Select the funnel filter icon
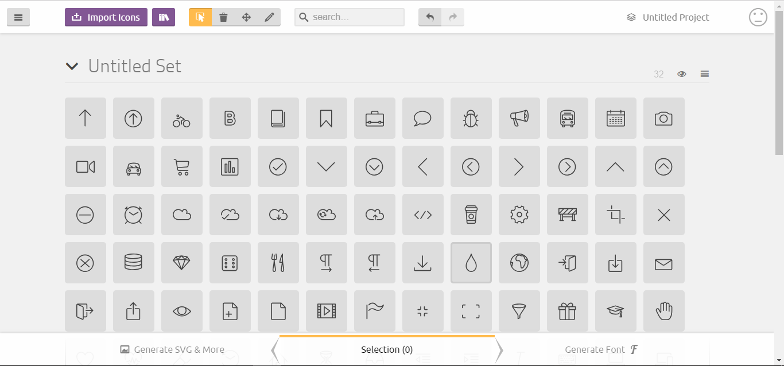Viewport: 784px width, 366px height. coord(519,311)
